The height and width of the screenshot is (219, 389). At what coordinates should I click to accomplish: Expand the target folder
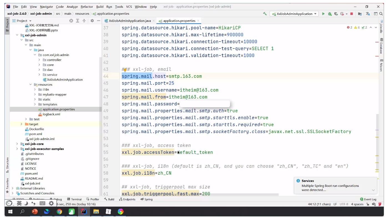click(22, 124)
